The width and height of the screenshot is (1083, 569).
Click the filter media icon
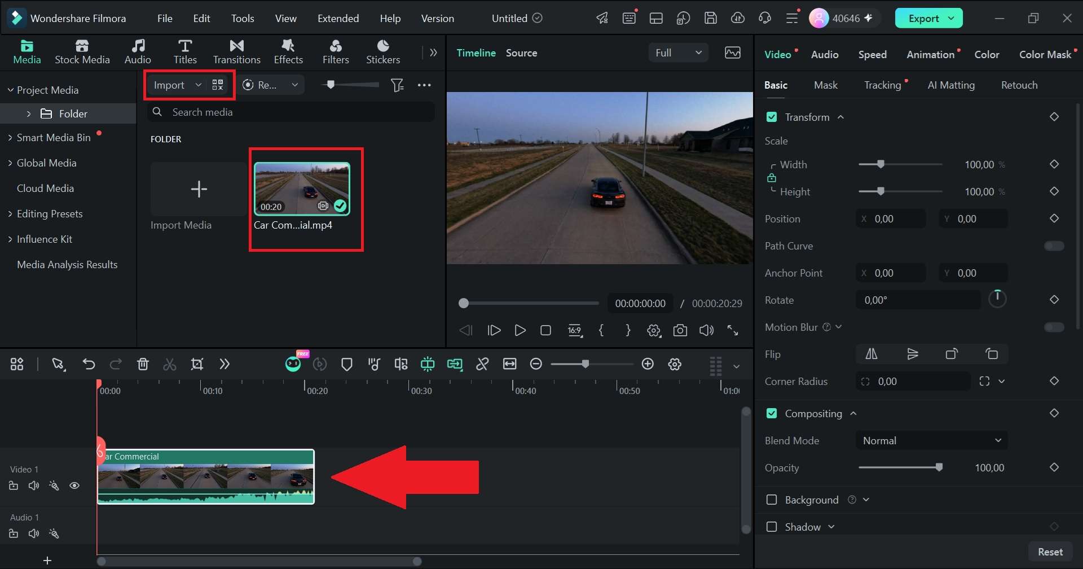[397, 85]
